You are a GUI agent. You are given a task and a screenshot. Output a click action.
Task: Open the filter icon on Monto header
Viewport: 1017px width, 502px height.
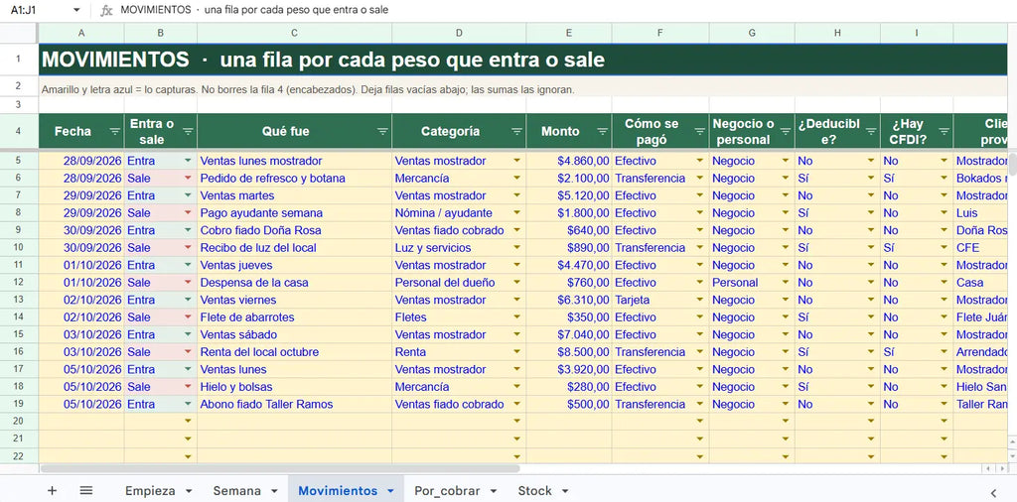tap(603, 132)
